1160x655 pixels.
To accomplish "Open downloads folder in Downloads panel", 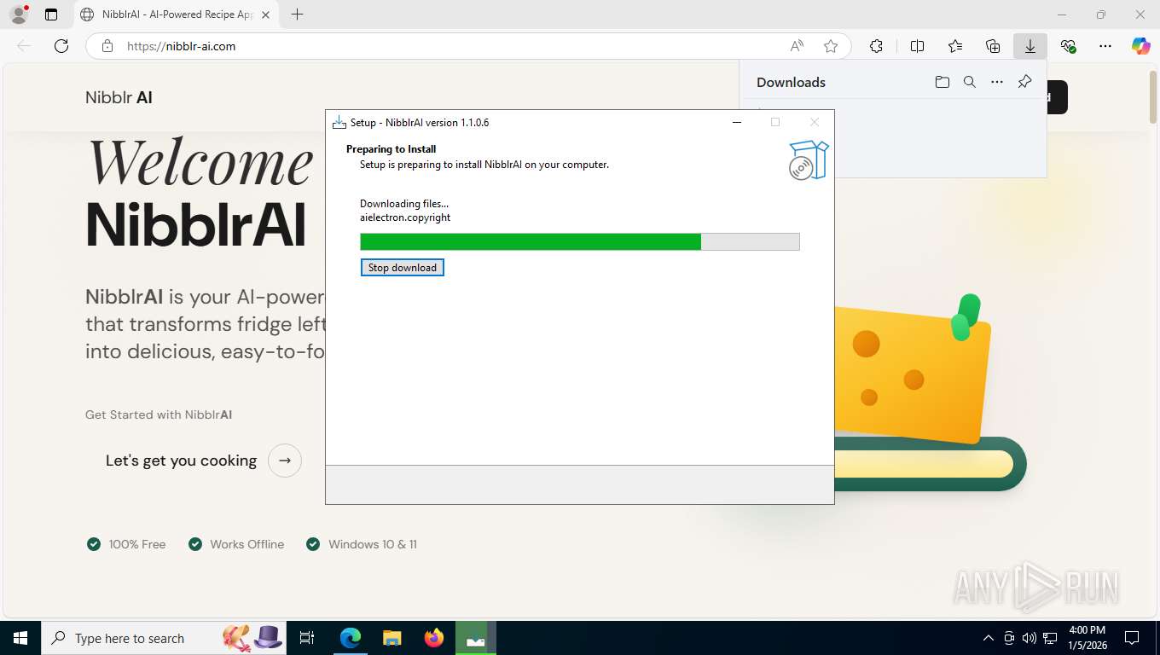I will pos(942,82).
